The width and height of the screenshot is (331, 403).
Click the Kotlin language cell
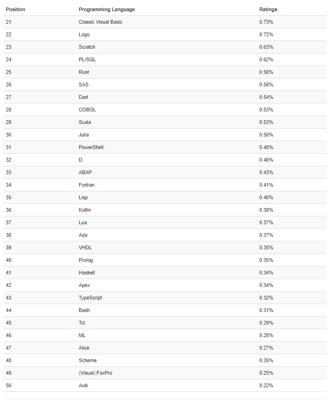[x=85, y=210]
